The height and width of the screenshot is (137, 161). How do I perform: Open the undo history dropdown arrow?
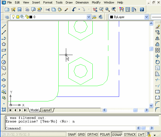pyautogui.click(x=79, y=9)
